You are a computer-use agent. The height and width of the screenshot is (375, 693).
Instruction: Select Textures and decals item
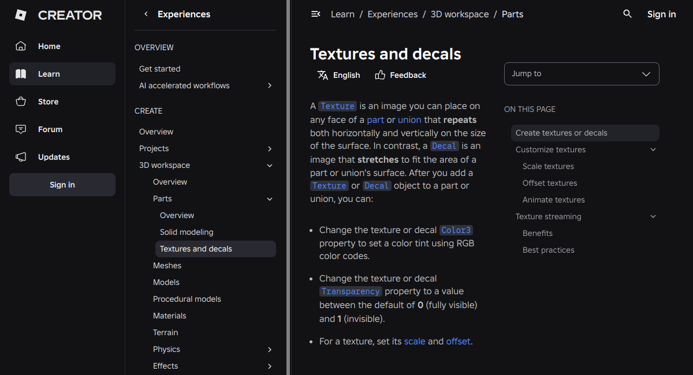click(215, 249)
